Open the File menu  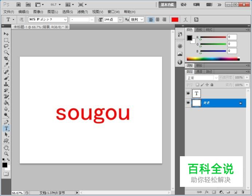(9, 12)
